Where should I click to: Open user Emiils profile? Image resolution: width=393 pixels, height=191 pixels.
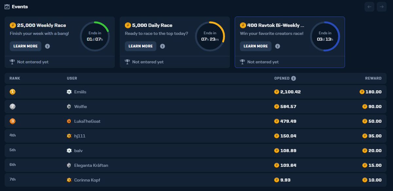click(x=81, y=92)
